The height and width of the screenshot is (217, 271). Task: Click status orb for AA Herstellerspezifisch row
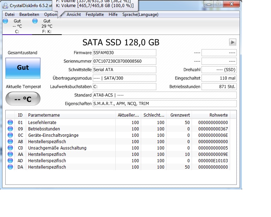[x=10, y=154]
